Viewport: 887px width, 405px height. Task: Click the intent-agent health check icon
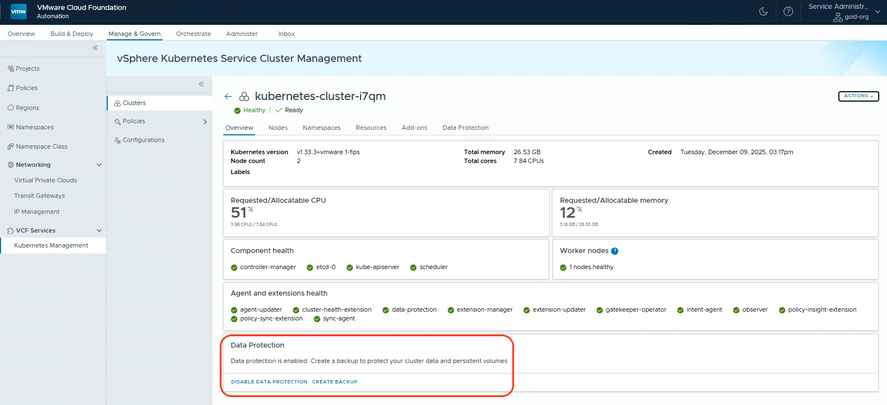click(680, 310)
